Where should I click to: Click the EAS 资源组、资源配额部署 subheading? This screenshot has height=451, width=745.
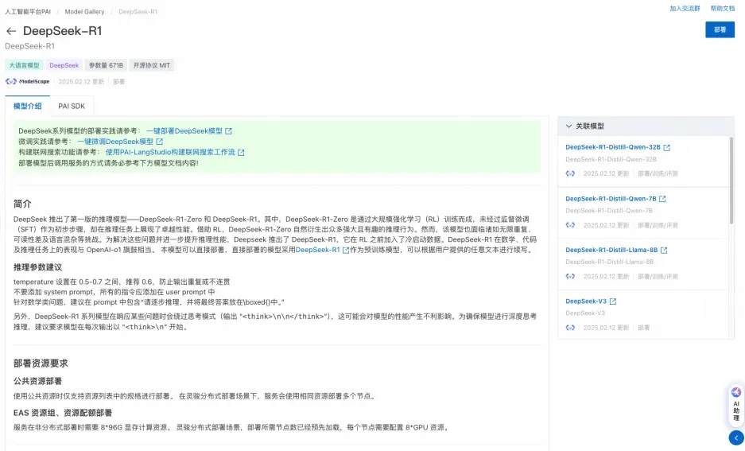click(x=63, y=413)
